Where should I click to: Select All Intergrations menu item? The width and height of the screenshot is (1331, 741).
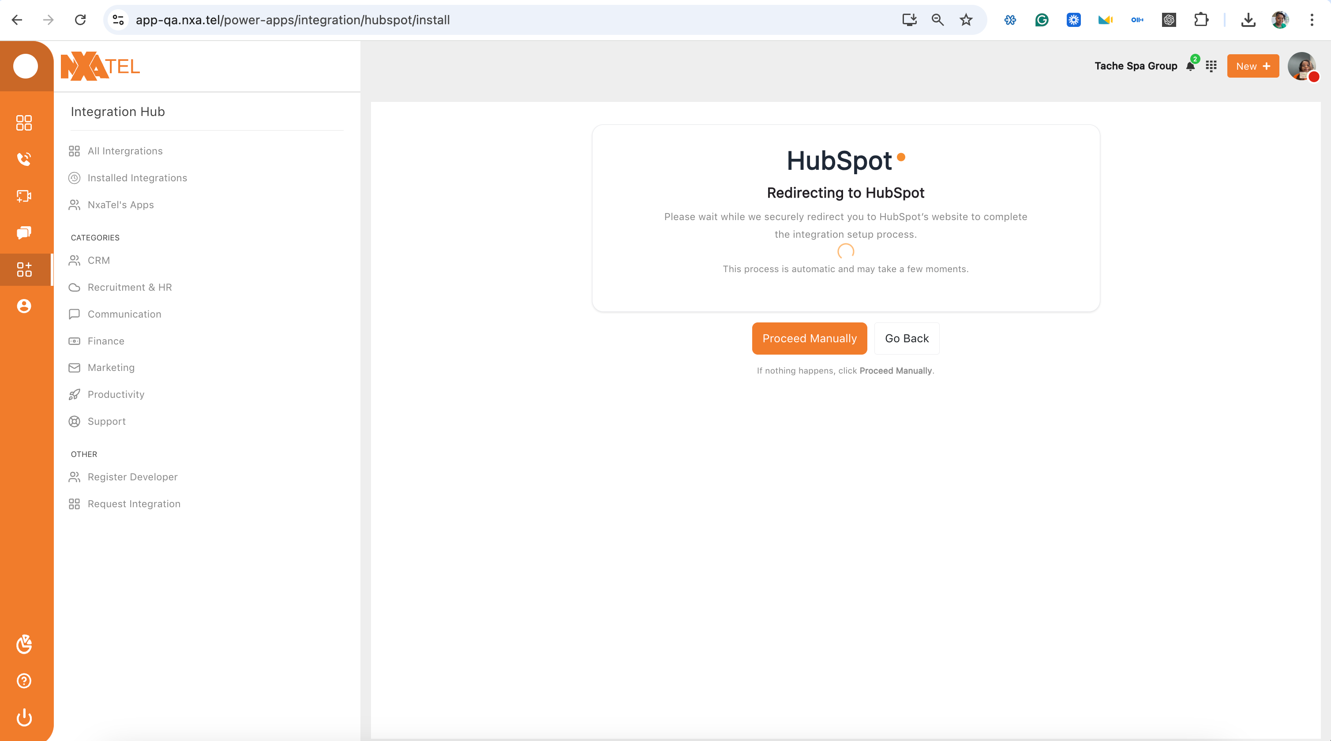click(125, 151)
